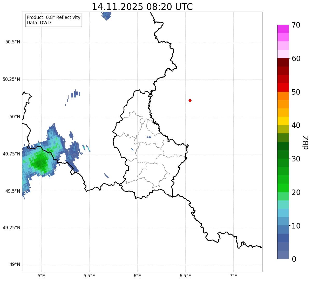Viewport: 312px width, 281px height.
Task: Click the "Product: 0.8° Reflectivity" text
Action: click(54, 17)
